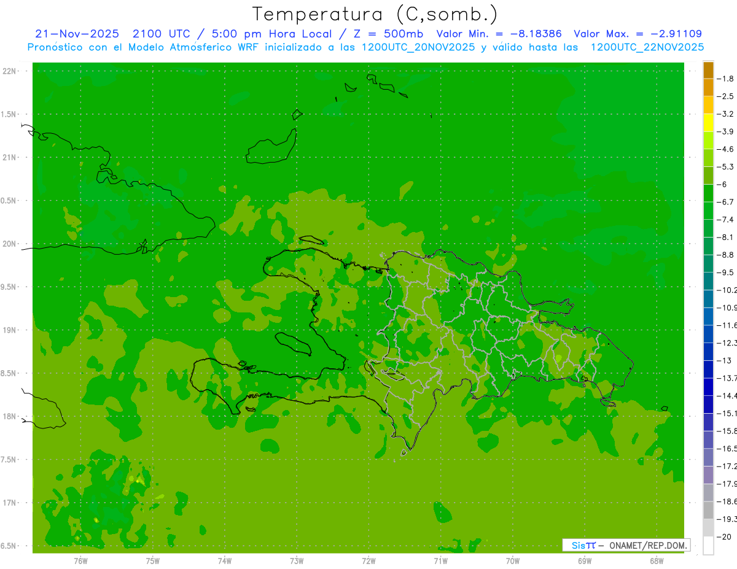Screen dimensions: 737x569
Task: Click the '69W' longitude label
Action: point(585,561)
